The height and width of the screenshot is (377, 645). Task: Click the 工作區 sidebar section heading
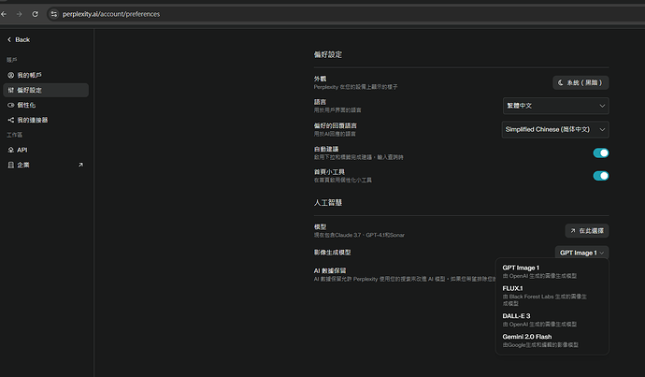14,135
